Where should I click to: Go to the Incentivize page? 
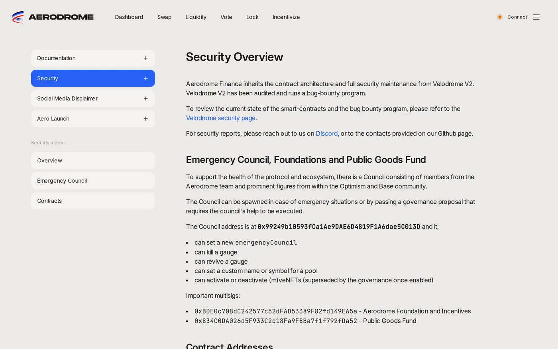286,17
